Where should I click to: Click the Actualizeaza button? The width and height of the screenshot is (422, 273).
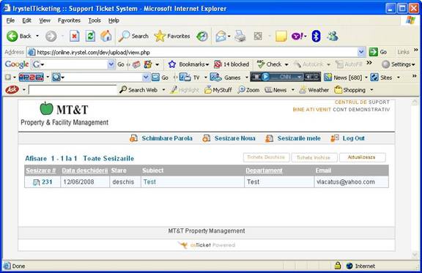pos(362,157)
